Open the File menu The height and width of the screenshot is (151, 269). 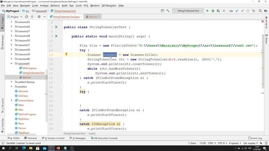point(3,5)
